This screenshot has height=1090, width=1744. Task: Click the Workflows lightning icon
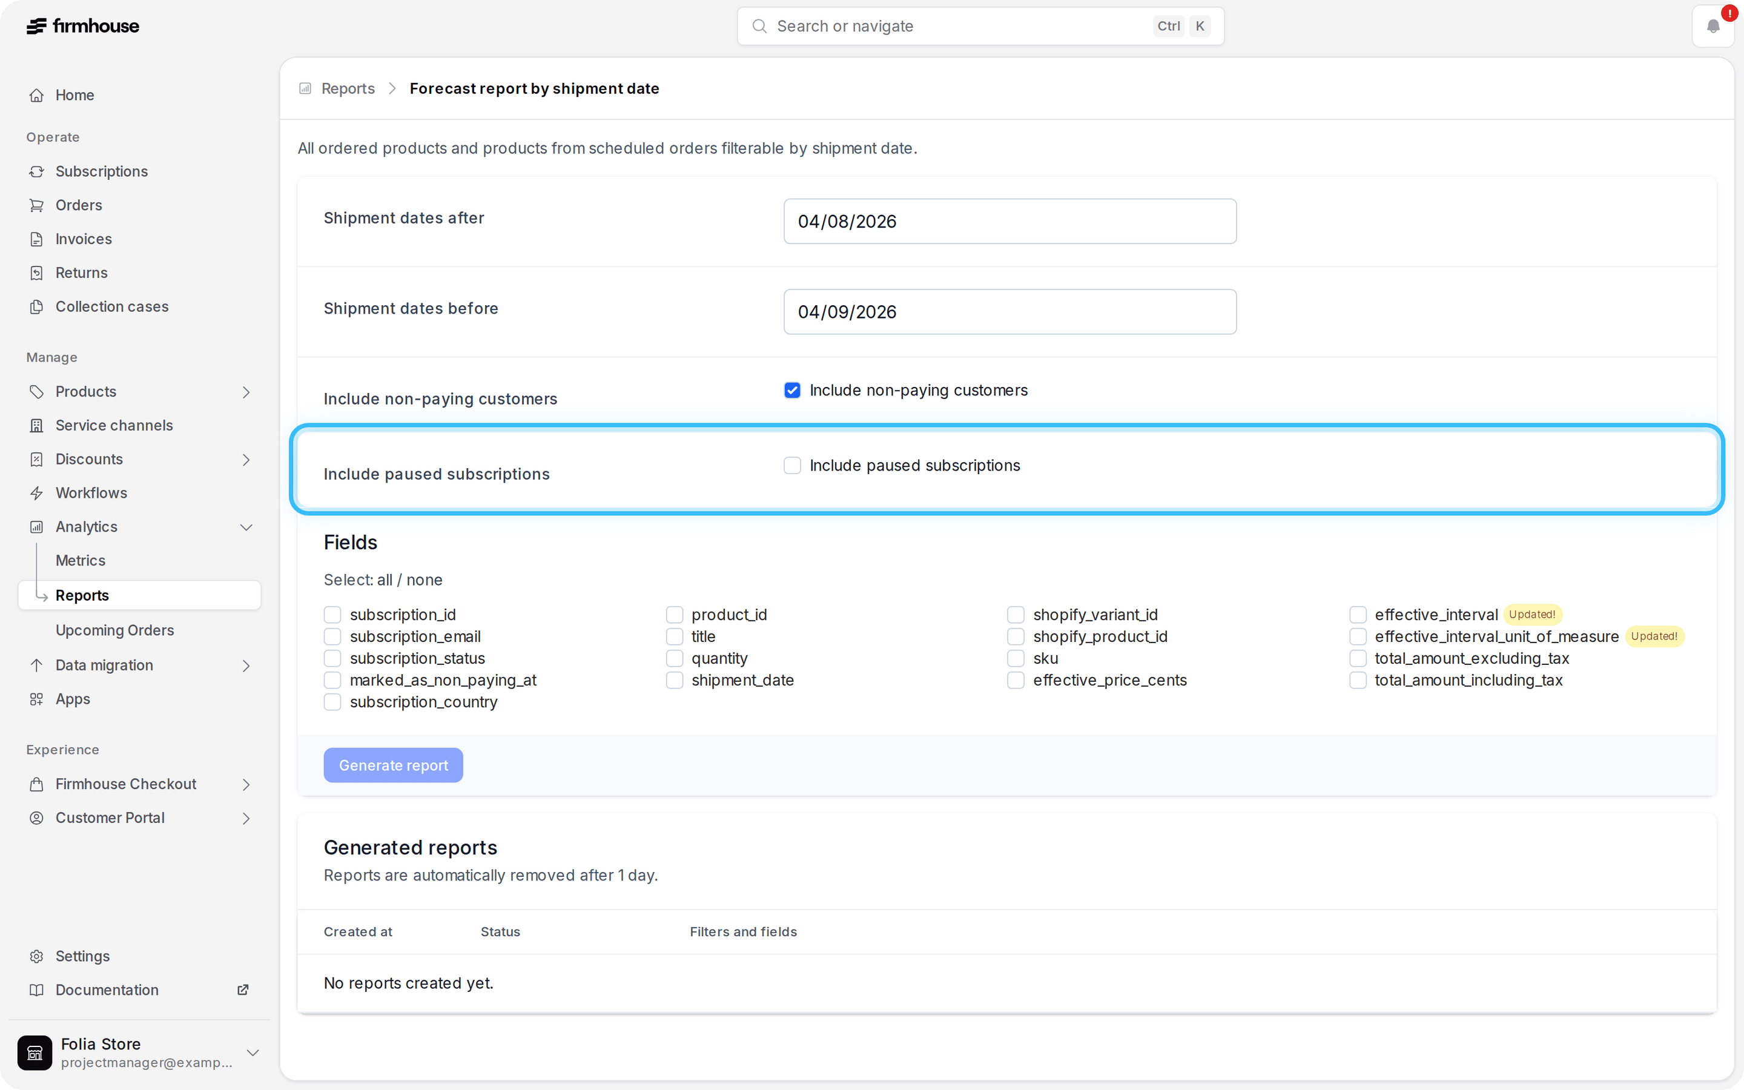pos(36,494)
